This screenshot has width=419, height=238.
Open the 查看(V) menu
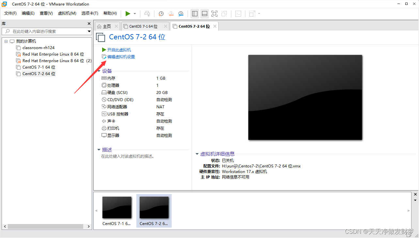point(46,13)
